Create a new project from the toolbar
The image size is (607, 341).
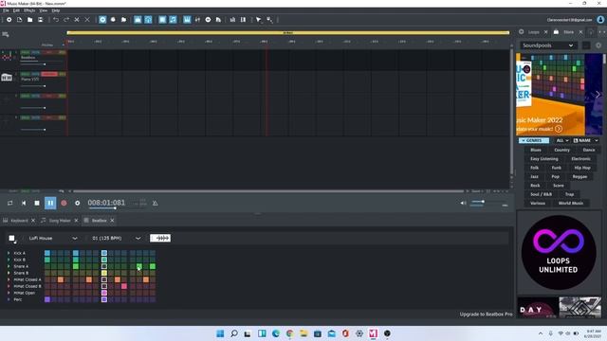(x=19, y=20)
